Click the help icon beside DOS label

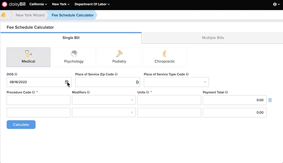16,74
